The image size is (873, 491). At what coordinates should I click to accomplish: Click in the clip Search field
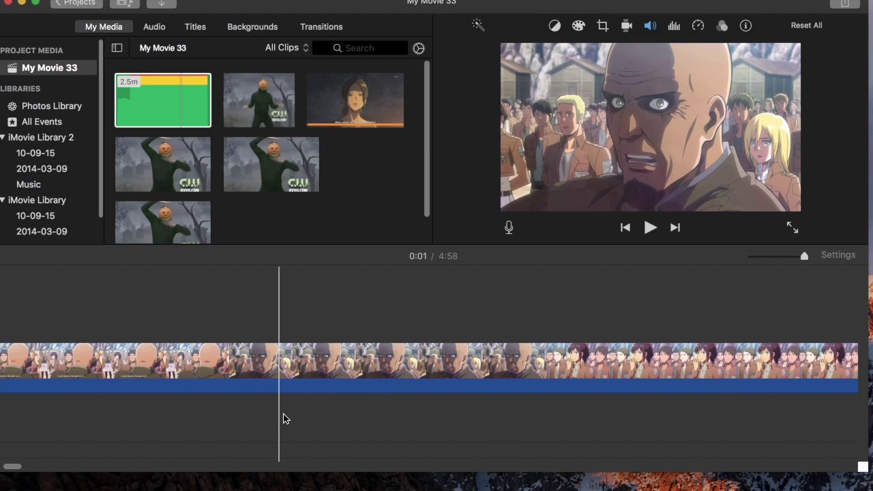pos(360,48)
